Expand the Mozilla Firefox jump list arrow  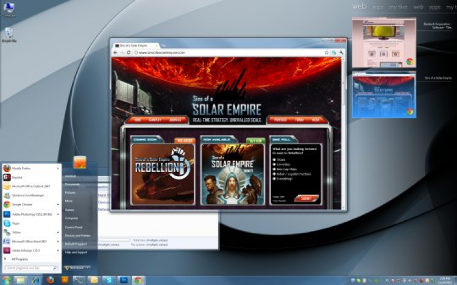pos(58,168)
